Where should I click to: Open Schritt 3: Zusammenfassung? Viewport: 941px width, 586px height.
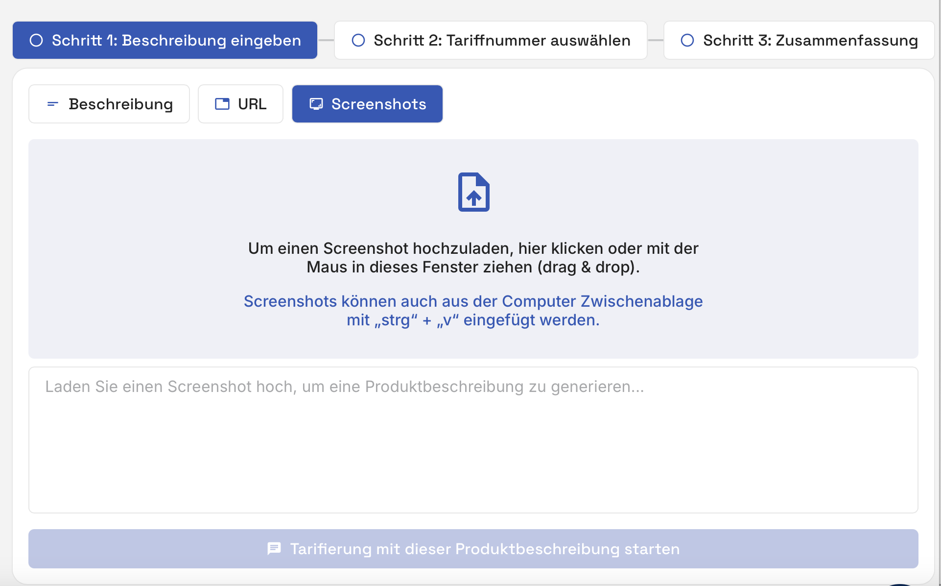[x=810, y=40]
